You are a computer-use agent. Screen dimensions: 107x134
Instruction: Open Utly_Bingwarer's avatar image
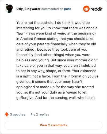(9, 9)
